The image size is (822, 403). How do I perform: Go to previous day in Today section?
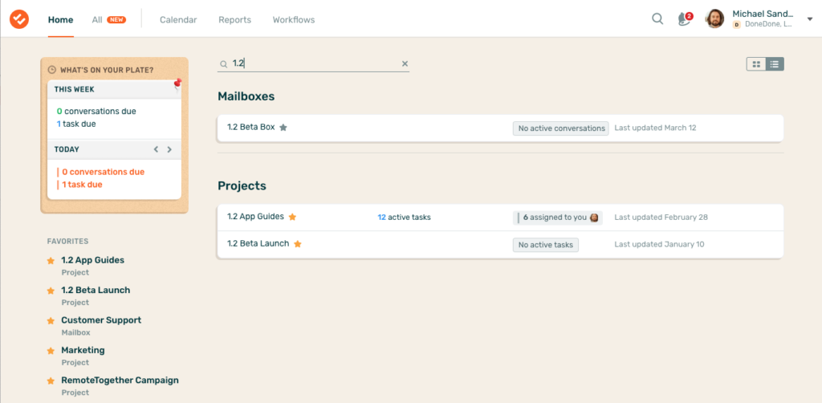coord(156,149)
